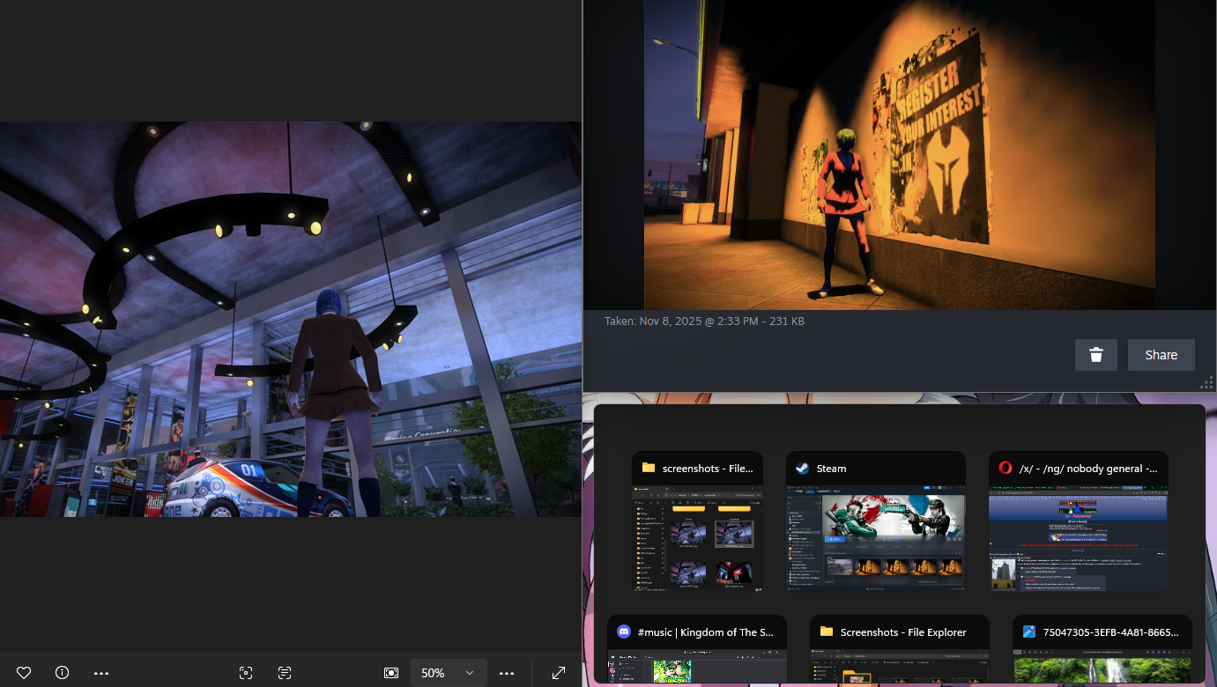Screen dimensions: 1217x687
Task: Click the Steam window resize grip
Action: pos(1207,383)
